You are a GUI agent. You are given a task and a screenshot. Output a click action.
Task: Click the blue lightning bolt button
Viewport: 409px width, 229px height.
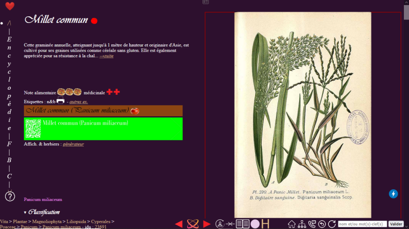click(x=393, y=194)
